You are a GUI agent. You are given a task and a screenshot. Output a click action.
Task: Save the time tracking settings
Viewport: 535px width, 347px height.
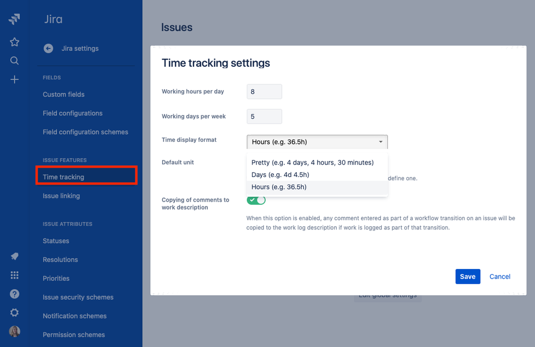click(x=467, y=276)
